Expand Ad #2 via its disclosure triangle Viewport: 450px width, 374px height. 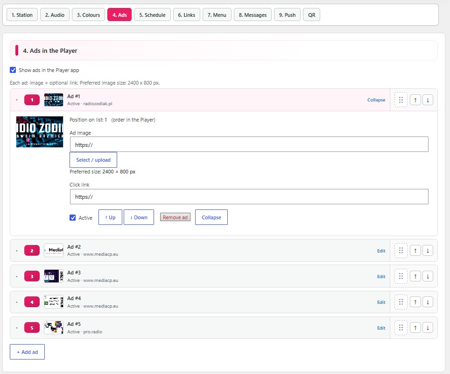[x=17, y=251]
